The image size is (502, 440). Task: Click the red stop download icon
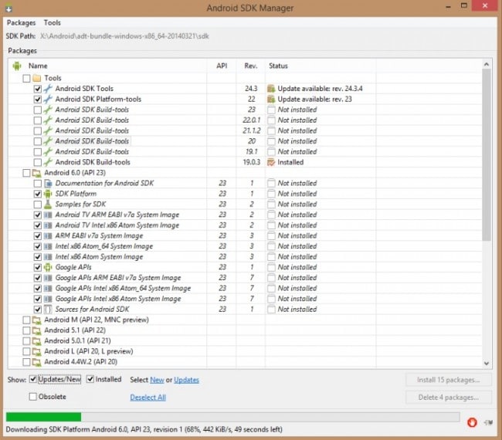pos(472,422)
